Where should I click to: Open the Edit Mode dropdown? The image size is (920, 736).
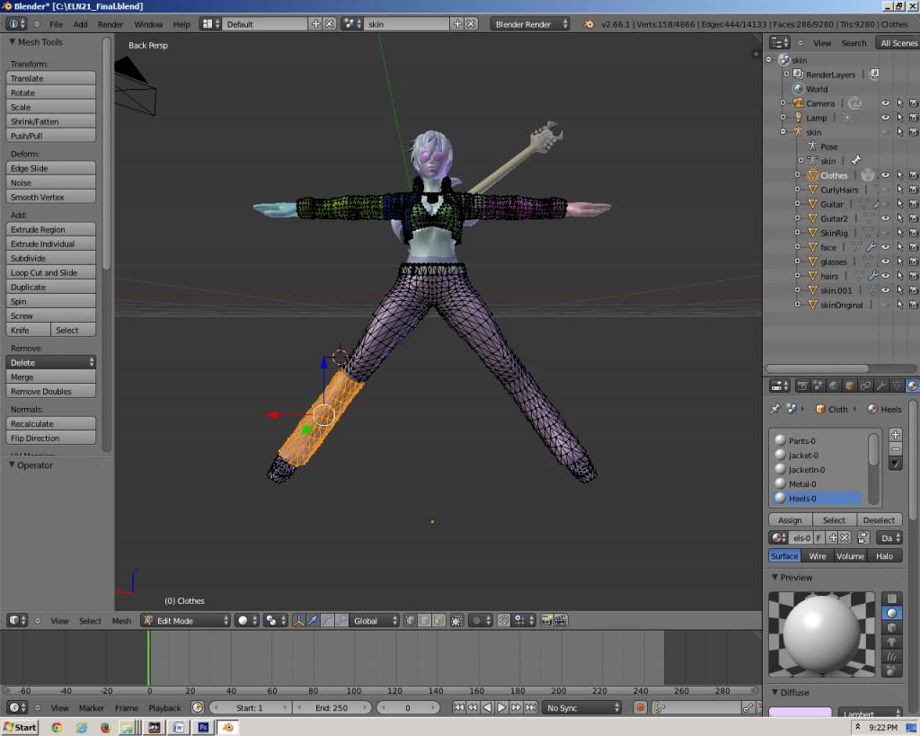tap(186, 621)
